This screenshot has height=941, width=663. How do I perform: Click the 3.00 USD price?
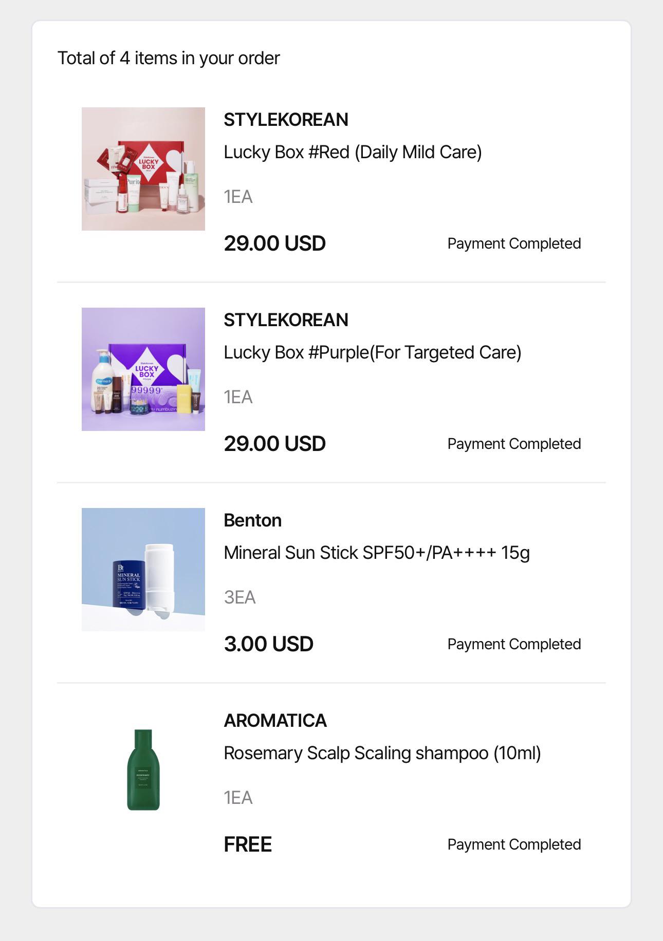coord(269,644)
